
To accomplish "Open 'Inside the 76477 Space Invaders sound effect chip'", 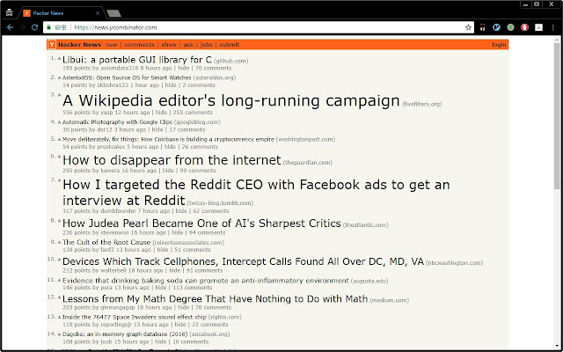I will (x=135, y=317).
